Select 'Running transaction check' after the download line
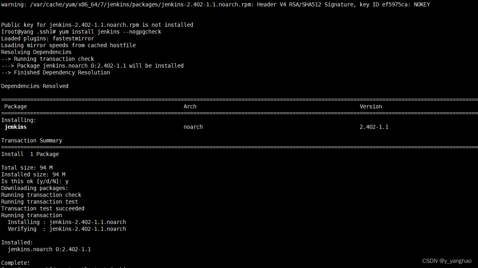The width and height of the screenshot is (478, 268). pyautogui.click(x=41, y=195)
